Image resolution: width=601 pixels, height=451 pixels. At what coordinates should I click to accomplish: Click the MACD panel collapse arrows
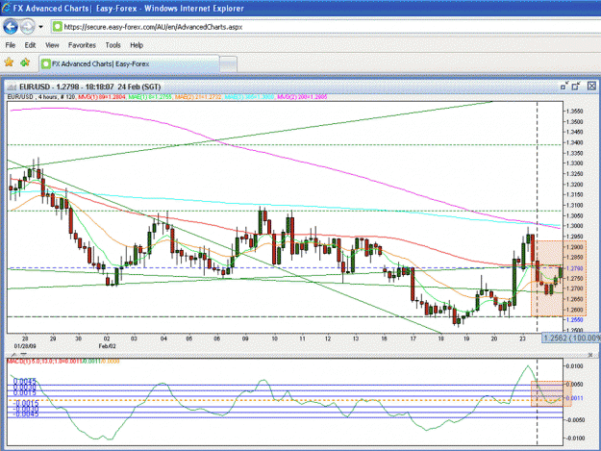coord(19,355)
